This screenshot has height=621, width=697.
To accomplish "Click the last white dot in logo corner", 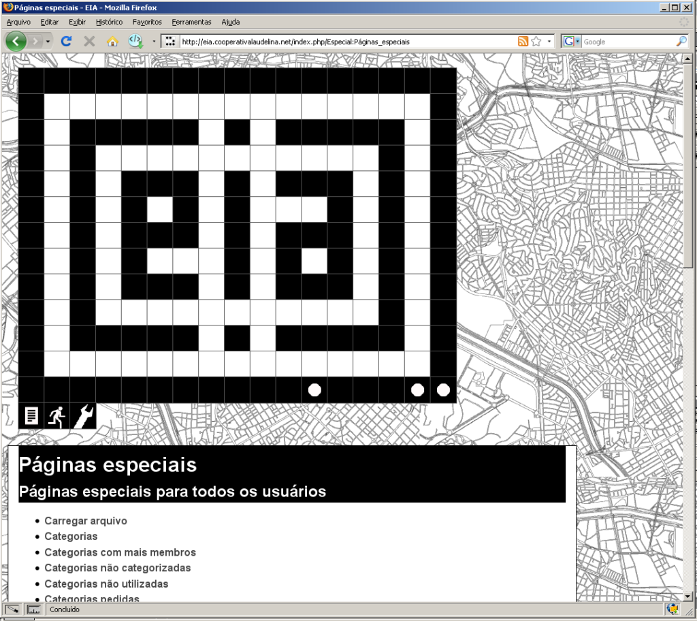I will (443, 389).
